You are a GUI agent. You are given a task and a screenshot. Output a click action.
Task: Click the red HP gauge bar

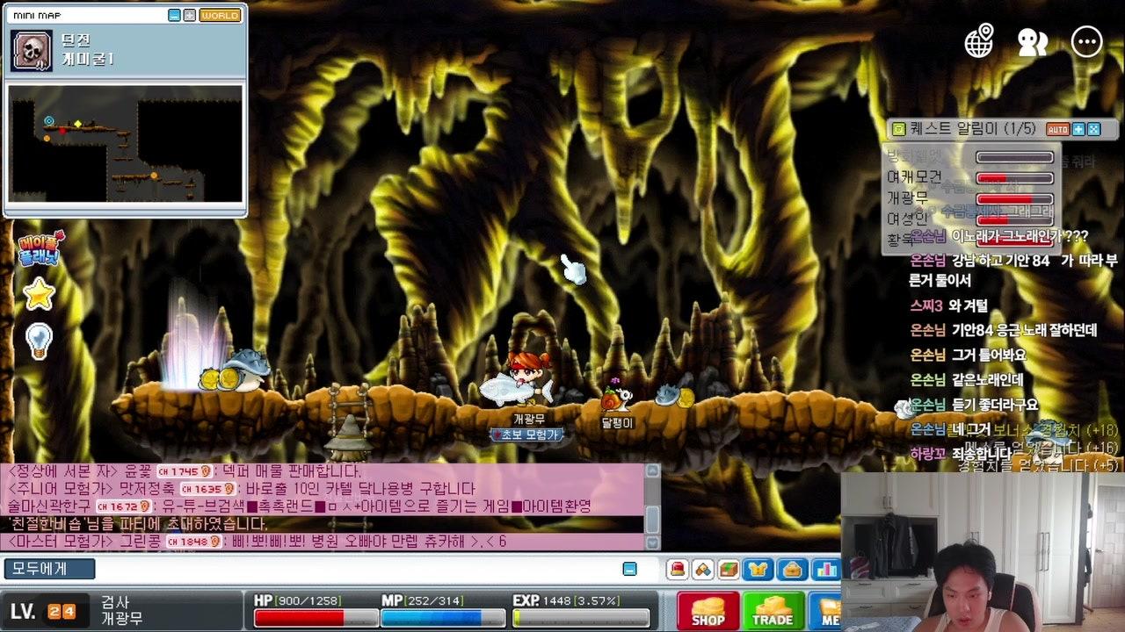(316, 618)
